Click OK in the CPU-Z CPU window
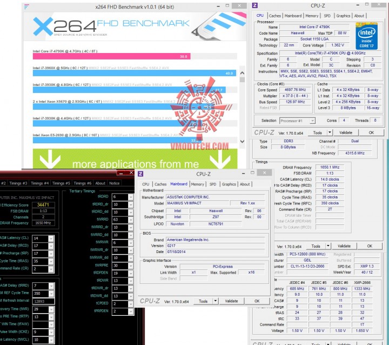This screenshot has height=345, width=389. tap(371, 132)
